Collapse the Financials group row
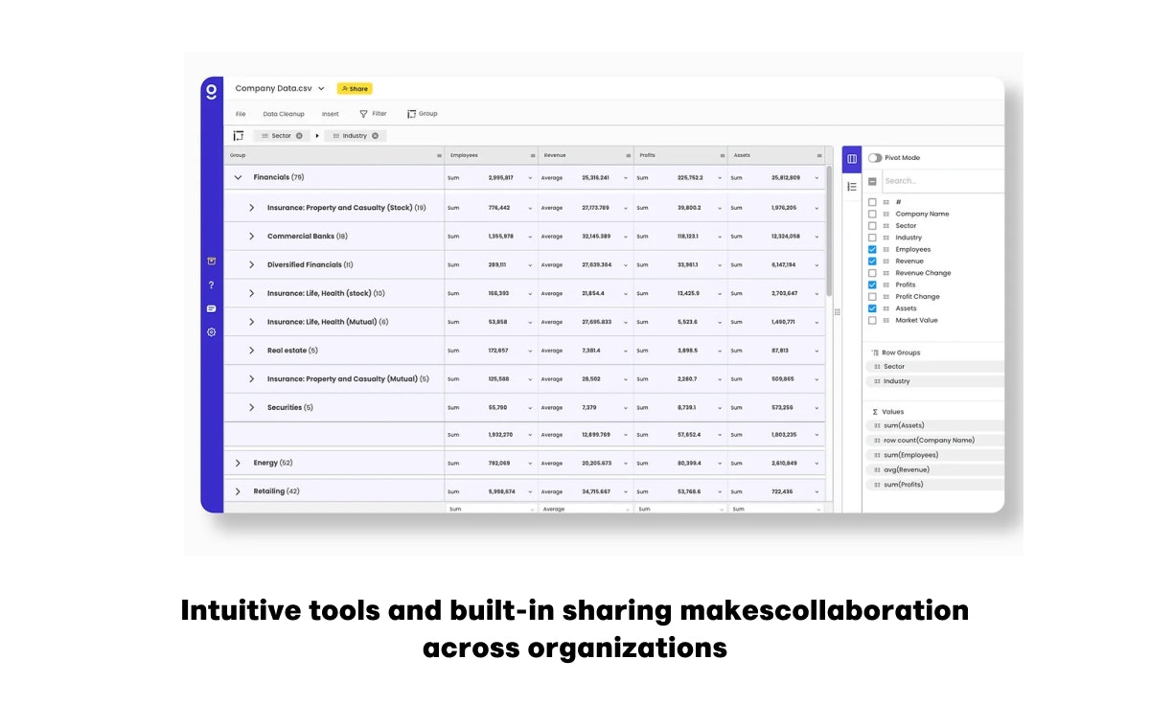The width and height of the screenshot is (1150, 728). click(x=238, y=177)
